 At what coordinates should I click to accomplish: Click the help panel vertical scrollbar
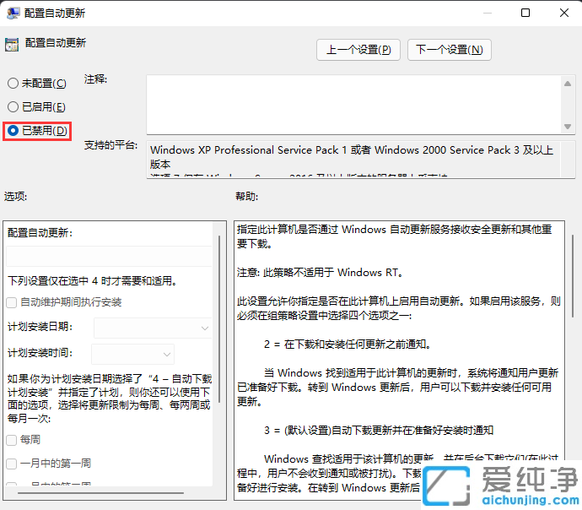[x=573, y=275]
